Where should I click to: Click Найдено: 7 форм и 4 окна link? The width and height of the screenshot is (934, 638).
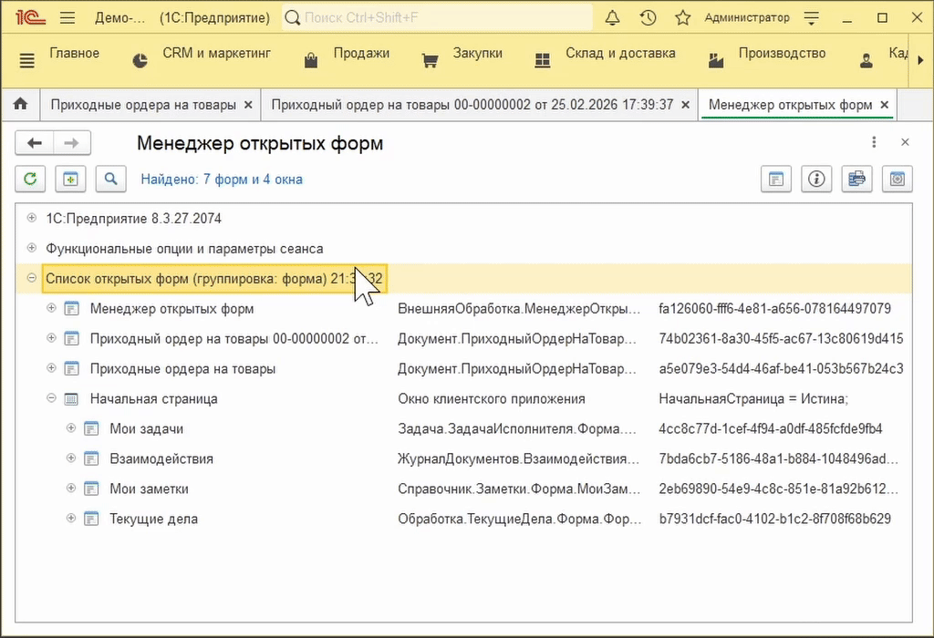(222, 180)
